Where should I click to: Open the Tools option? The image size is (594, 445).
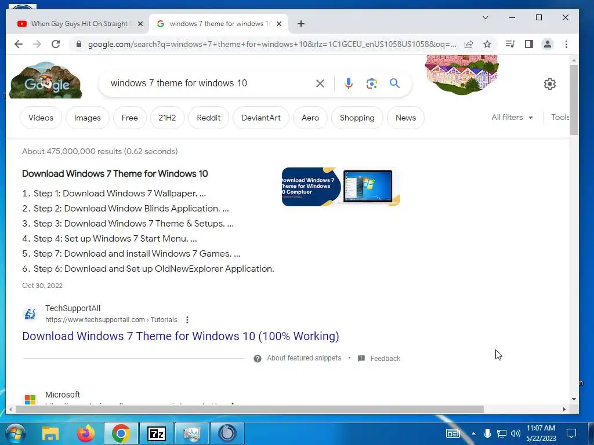560,117
